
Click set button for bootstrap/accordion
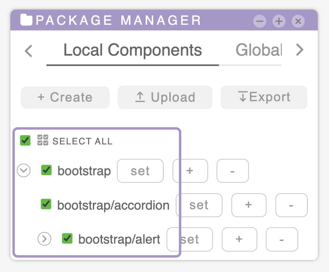199,205
